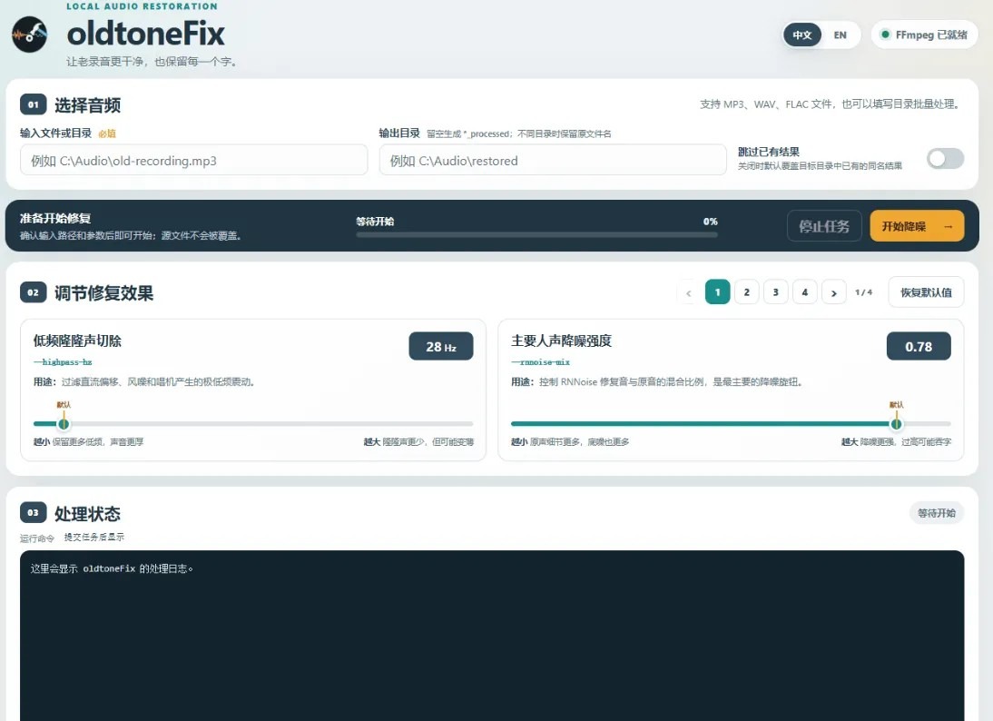Click the 01 step badge
Screen dimensions: 993x721
33,104
